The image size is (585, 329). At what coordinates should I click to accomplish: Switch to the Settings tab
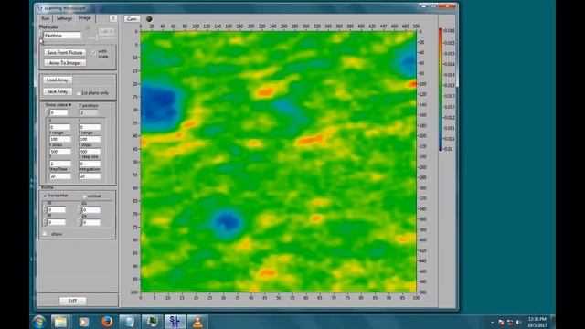[64, 18]
